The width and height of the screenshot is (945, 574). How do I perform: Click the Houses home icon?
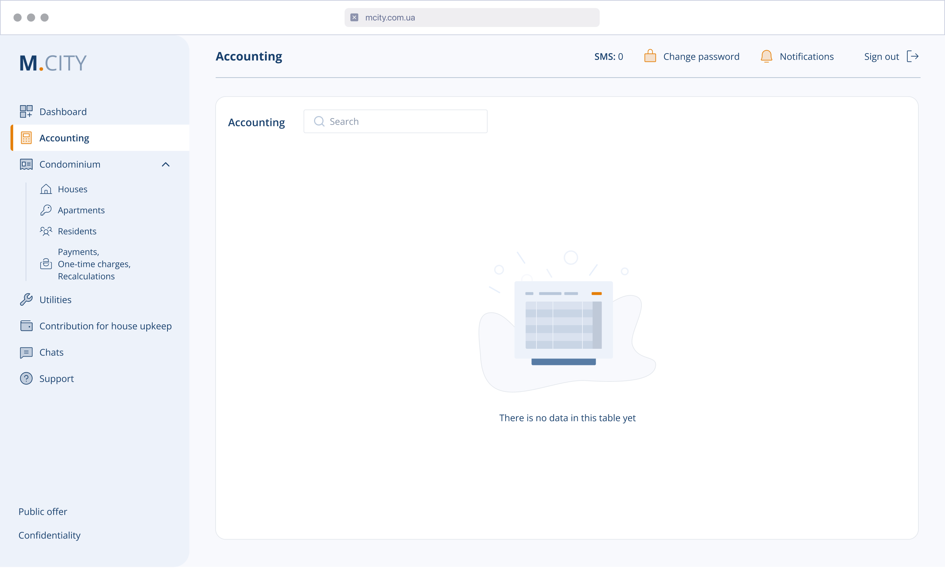pos(46,189)
